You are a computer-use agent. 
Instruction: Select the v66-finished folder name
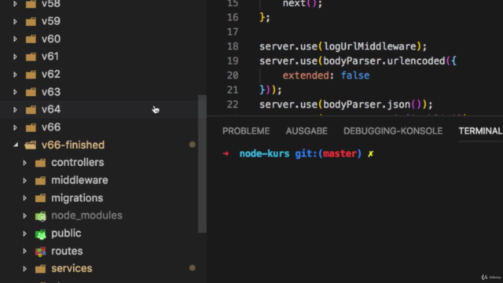point(73,145)
